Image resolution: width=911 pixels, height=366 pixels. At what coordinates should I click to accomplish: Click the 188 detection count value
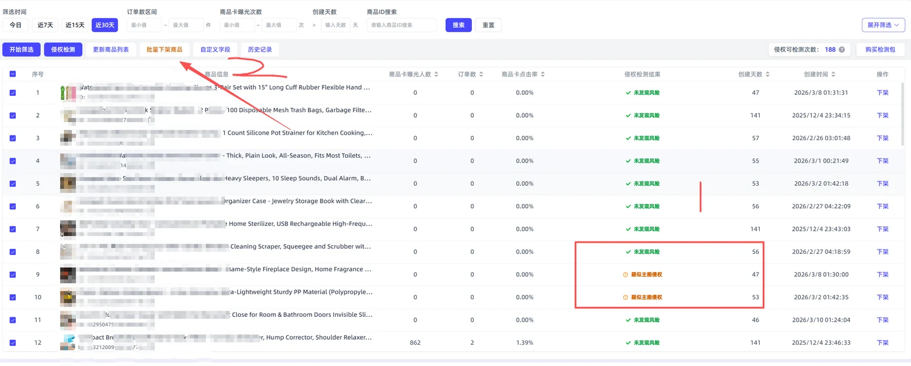click(830, 50)
